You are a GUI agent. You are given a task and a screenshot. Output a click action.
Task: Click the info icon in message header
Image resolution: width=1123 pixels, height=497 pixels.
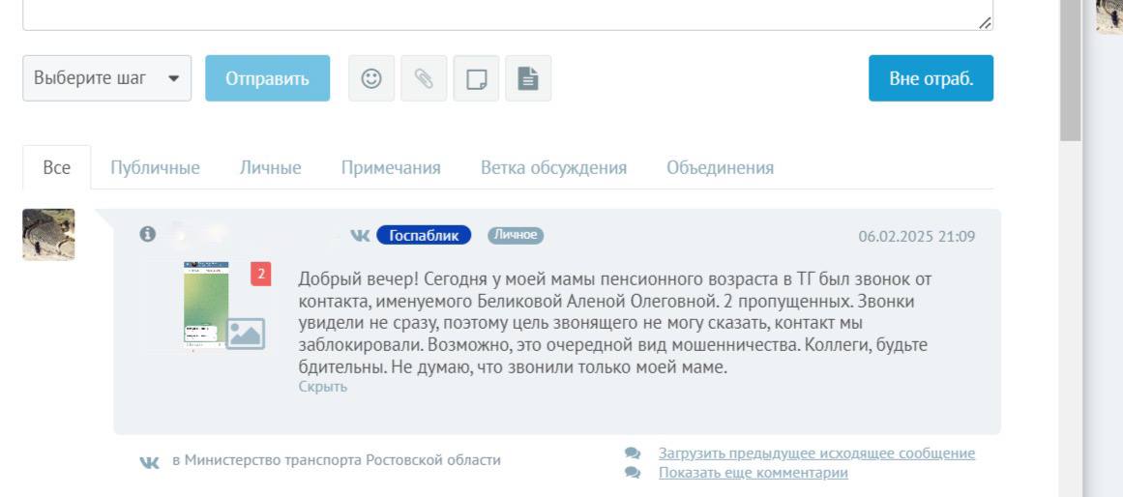147,234
